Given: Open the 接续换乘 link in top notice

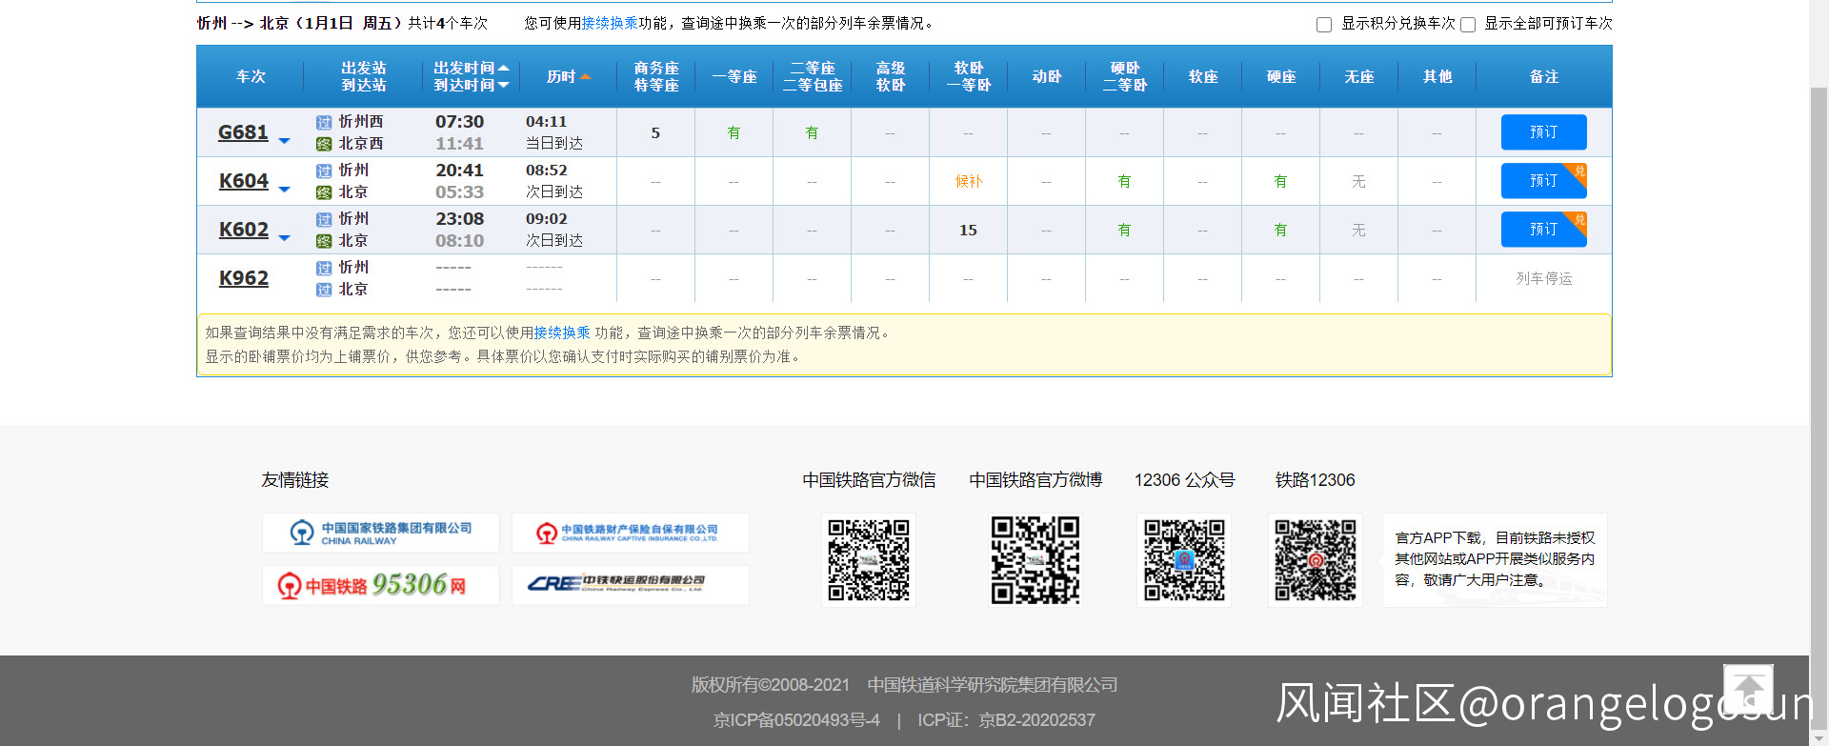Looking at the screenshot, I should tap(610, 23).
